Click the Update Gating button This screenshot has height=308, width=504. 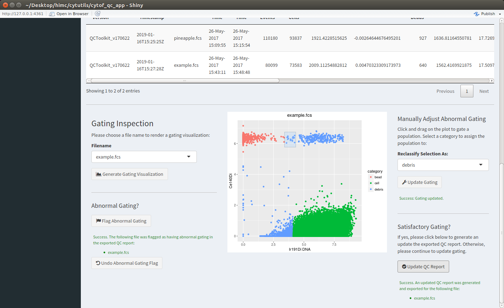pos(420,182)
